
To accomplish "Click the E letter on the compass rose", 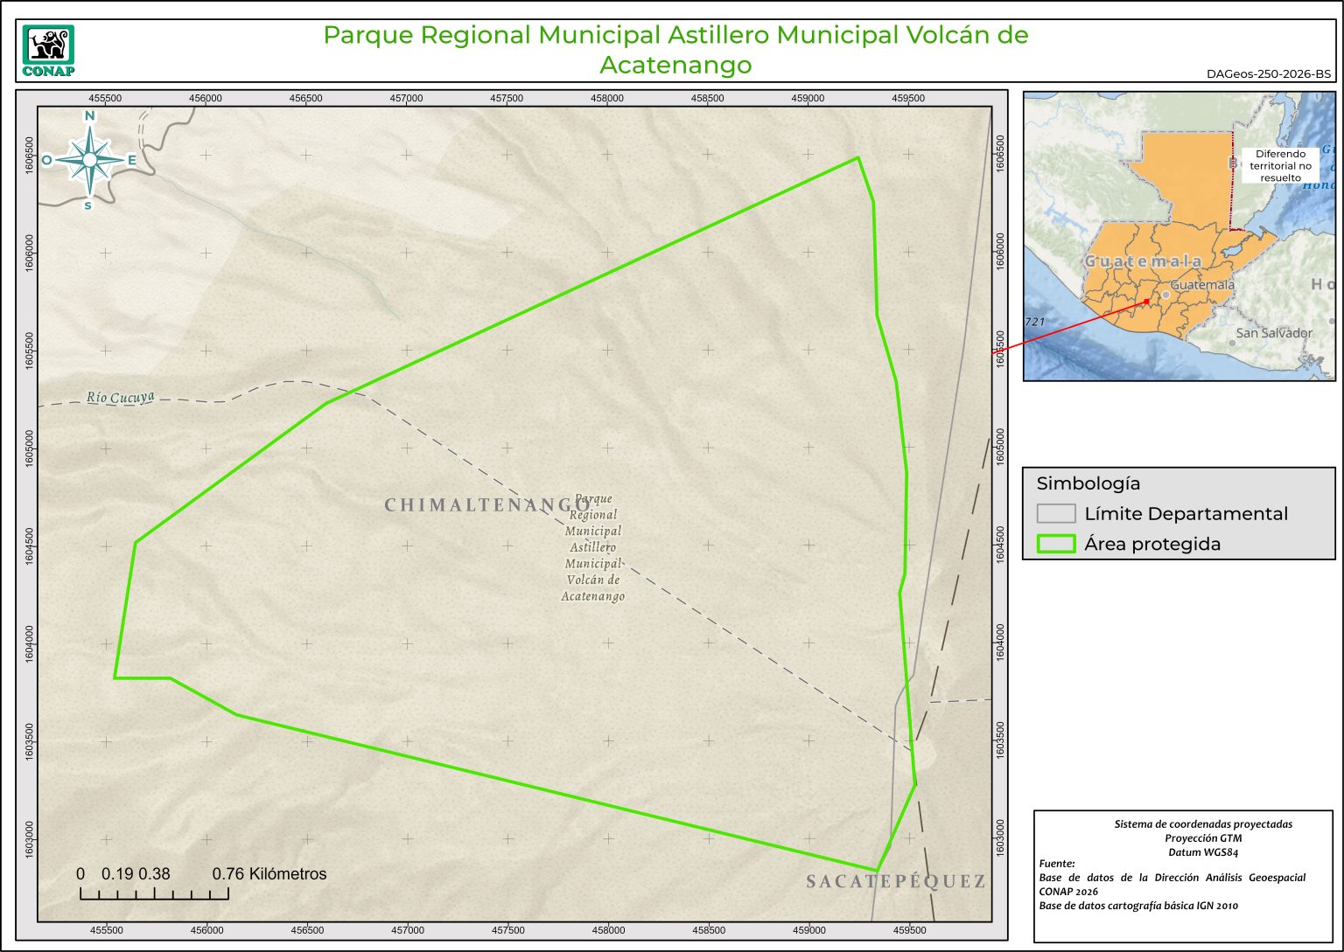I will click(x=132, y=160).
